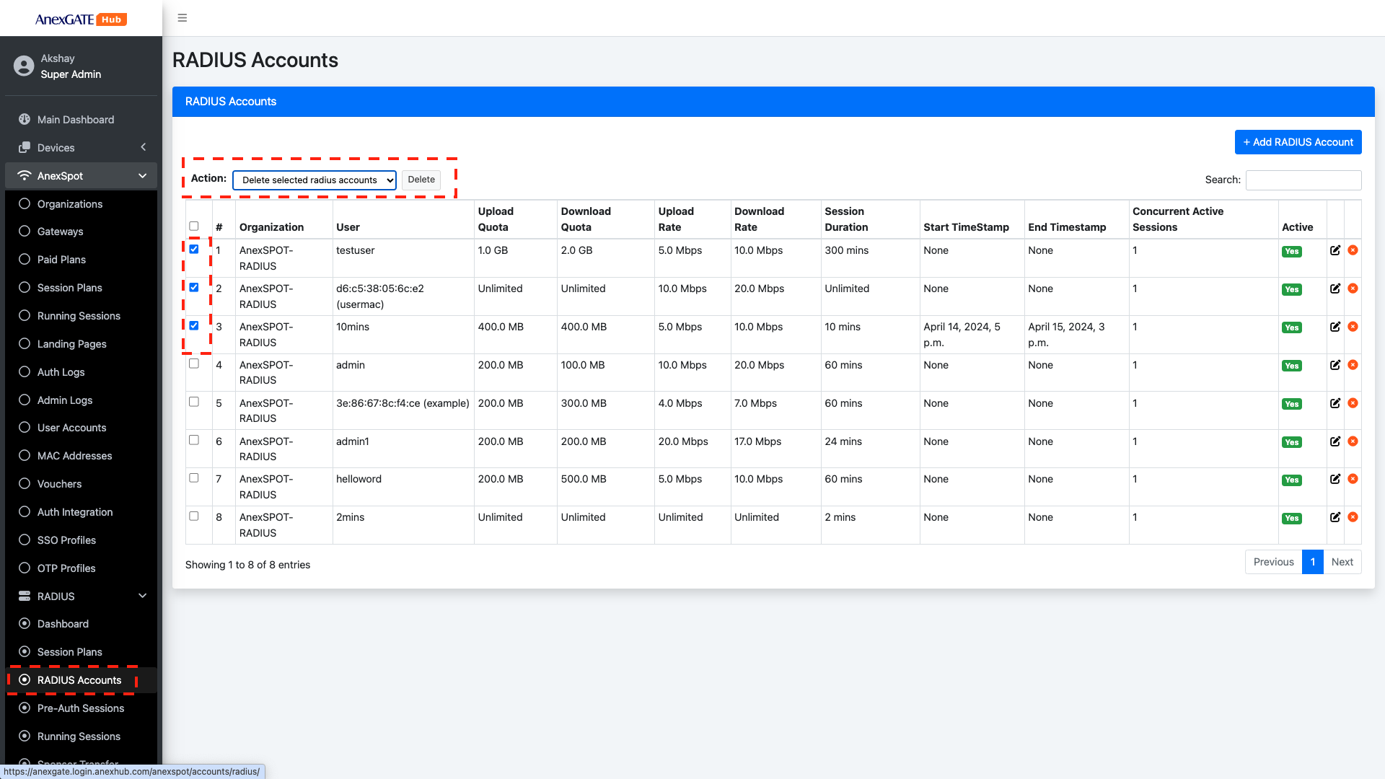Viewport: 1385px width, 779px height.
Task: Uncheck the testuser row checkbox
Action: tap(194, 249)
